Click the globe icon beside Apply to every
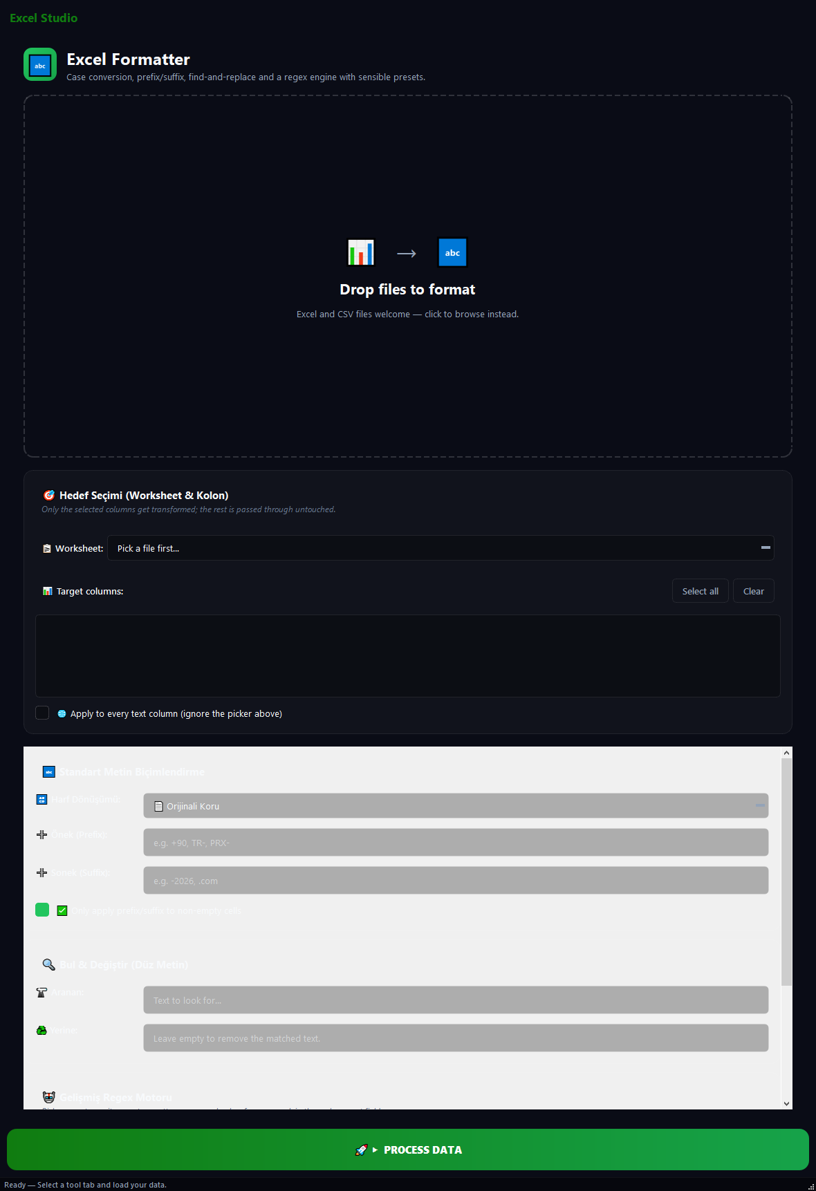Viewport: 816px width, 1191px height. [x=62, y=713]
